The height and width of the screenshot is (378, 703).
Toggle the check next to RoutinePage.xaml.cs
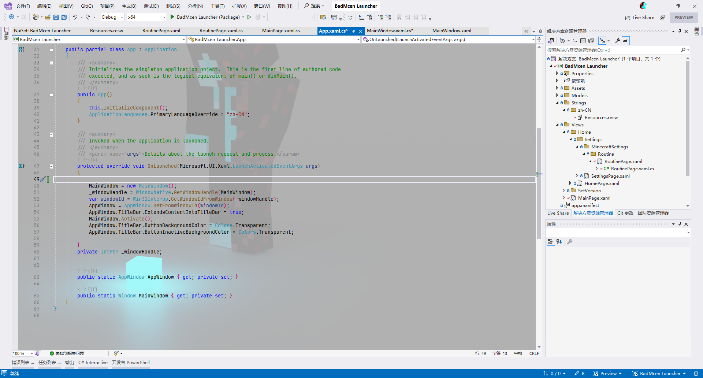[601, 168]
